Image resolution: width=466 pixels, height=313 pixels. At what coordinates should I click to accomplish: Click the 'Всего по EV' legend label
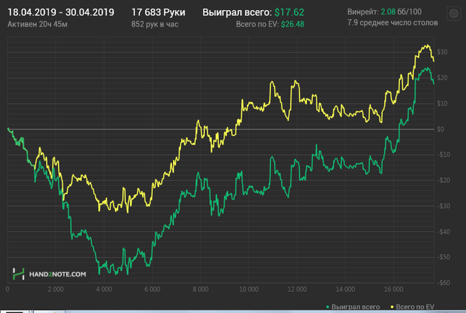pyautogui.click(x=415, y=307)
